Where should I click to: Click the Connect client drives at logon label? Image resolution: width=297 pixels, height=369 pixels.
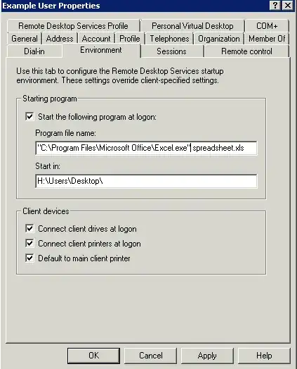(87, 229)
